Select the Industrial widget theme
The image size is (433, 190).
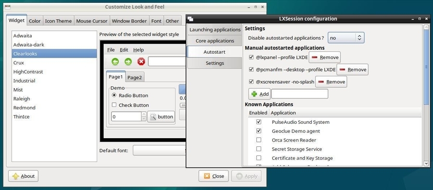(54, 81)
